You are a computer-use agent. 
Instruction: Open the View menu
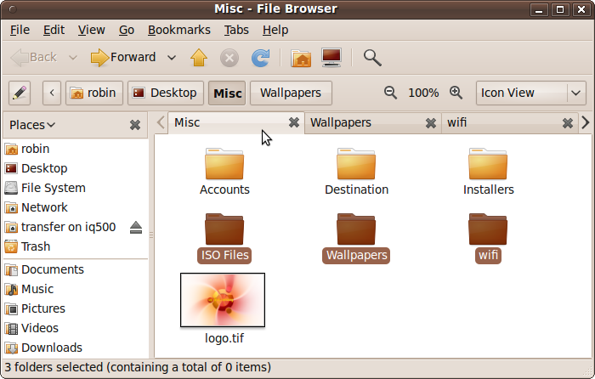92,30
